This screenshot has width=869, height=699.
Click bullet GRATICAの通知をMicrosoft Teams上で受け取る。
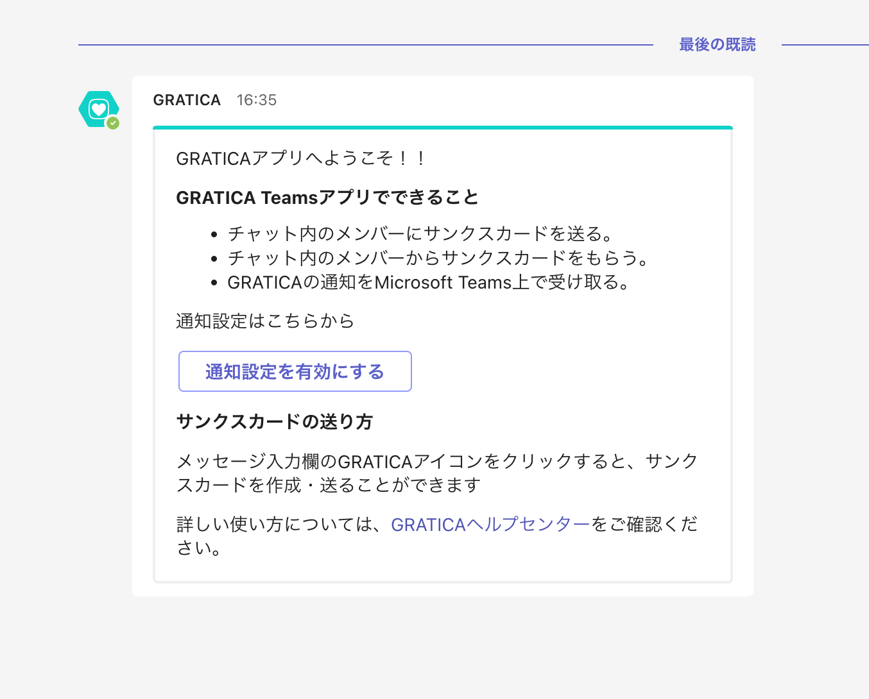[429, 282]
